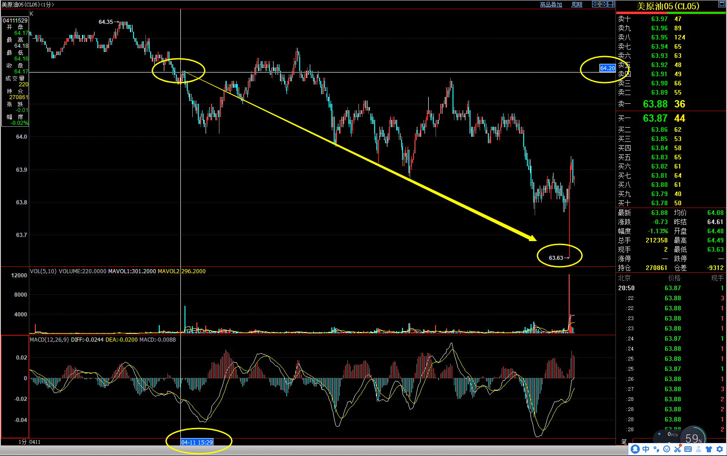Select the 20:50 tick row at 63.87
727x456 pixels.
click(671, 288)
